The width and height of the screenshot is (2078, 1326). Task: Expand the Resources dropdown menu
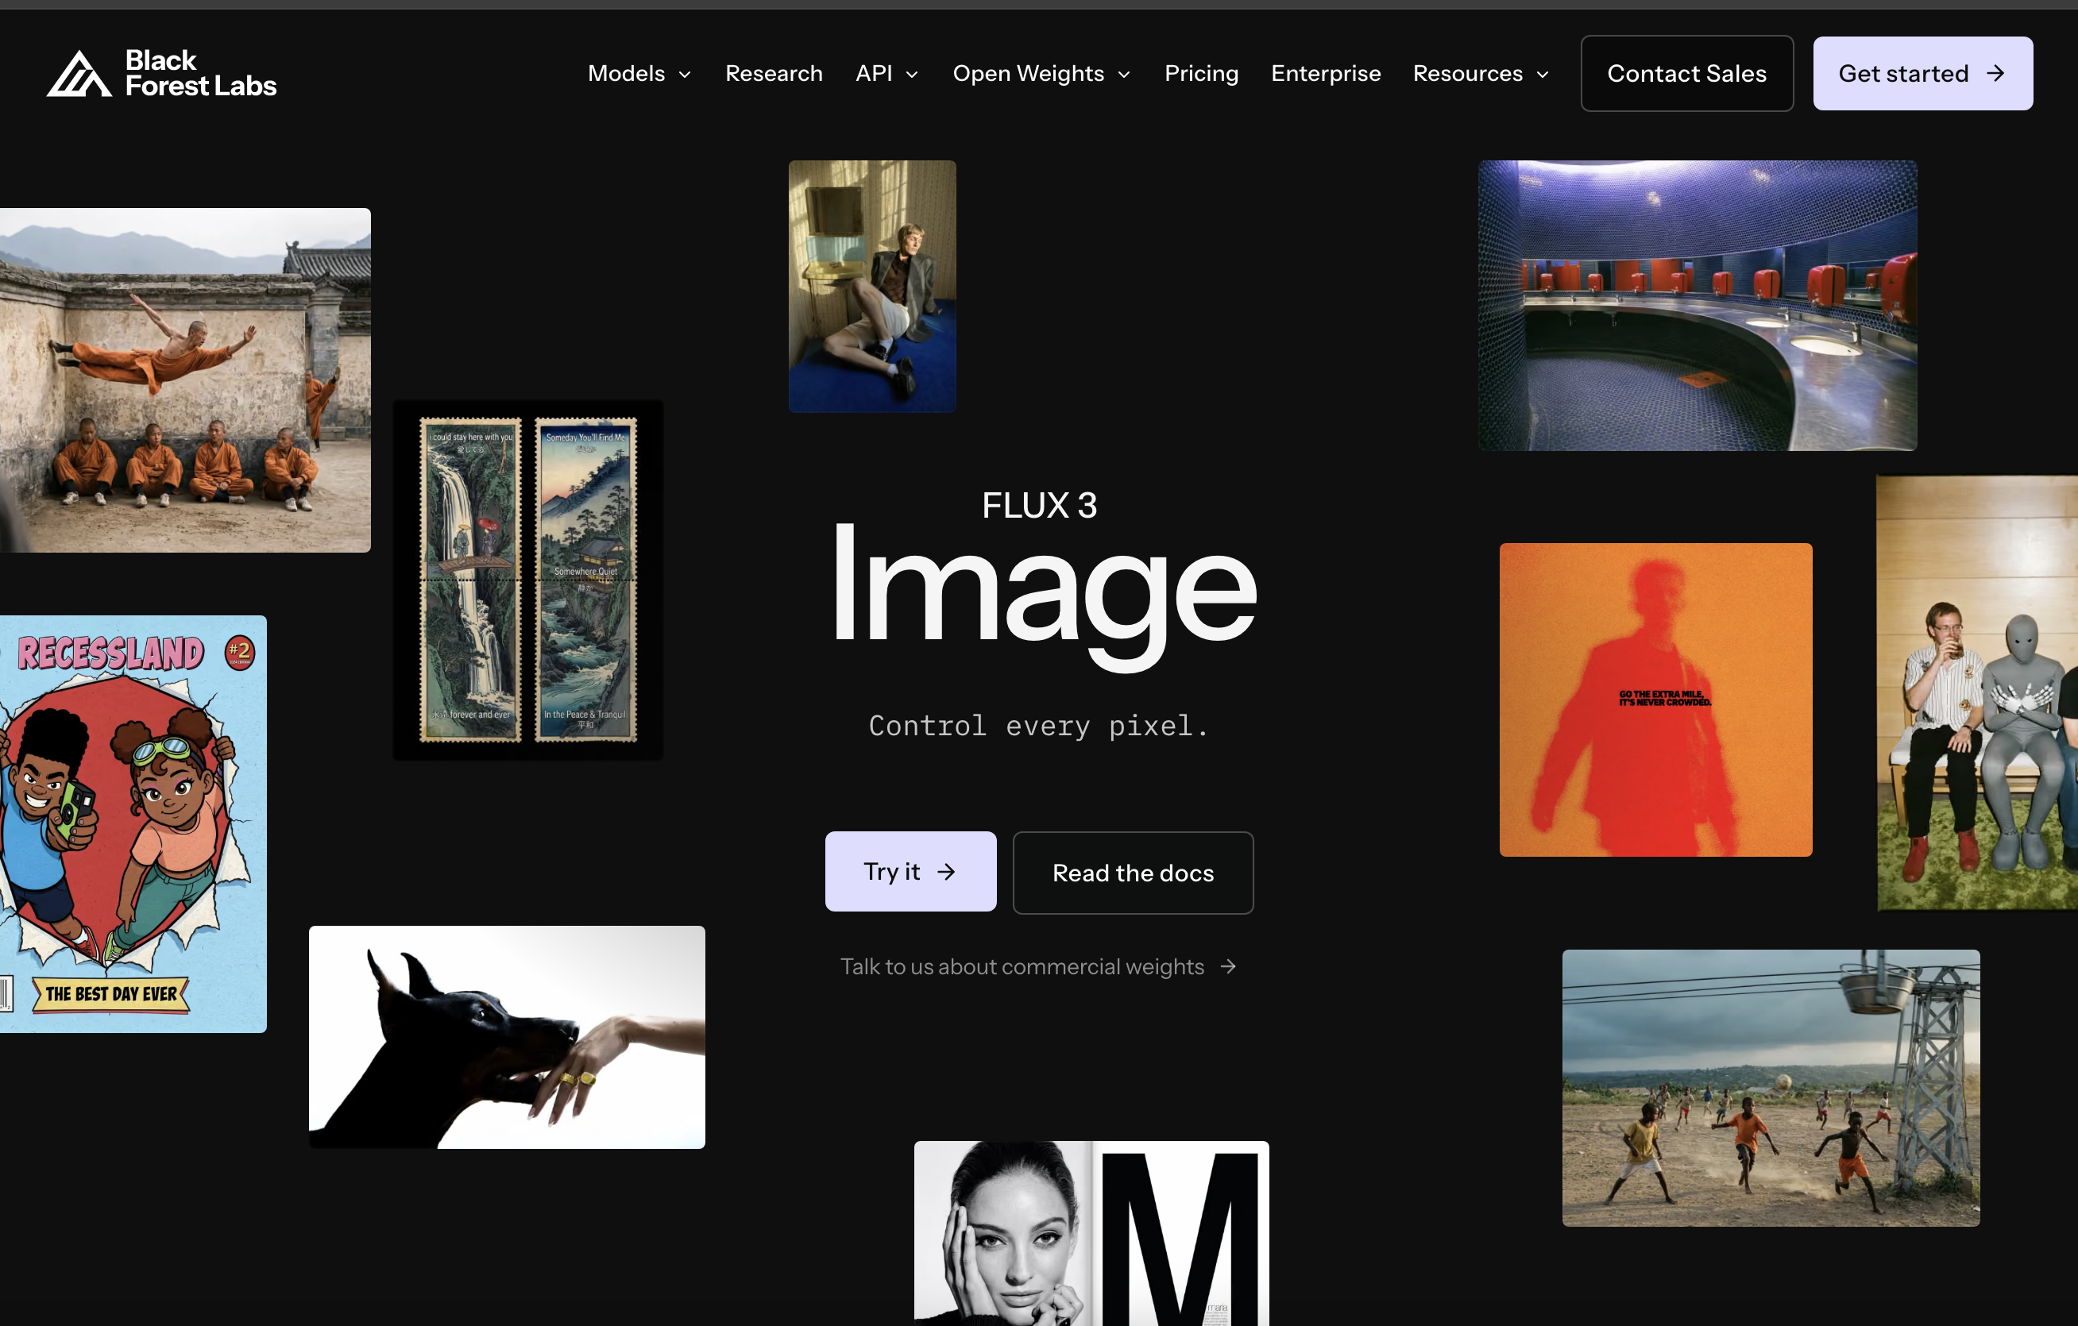[x=1481, y=73]
